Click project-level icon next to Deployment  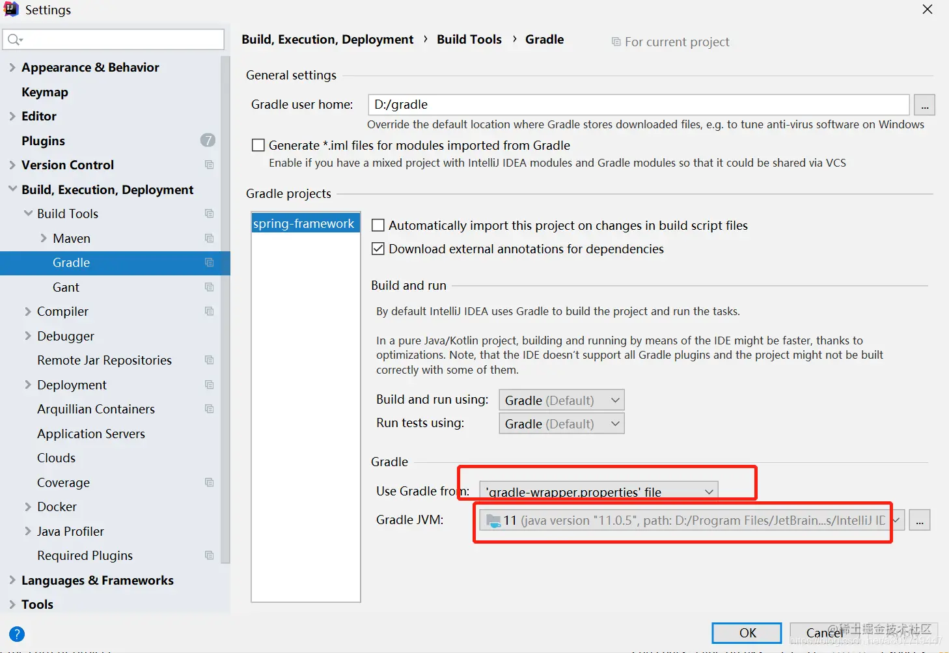click(209, 385)
